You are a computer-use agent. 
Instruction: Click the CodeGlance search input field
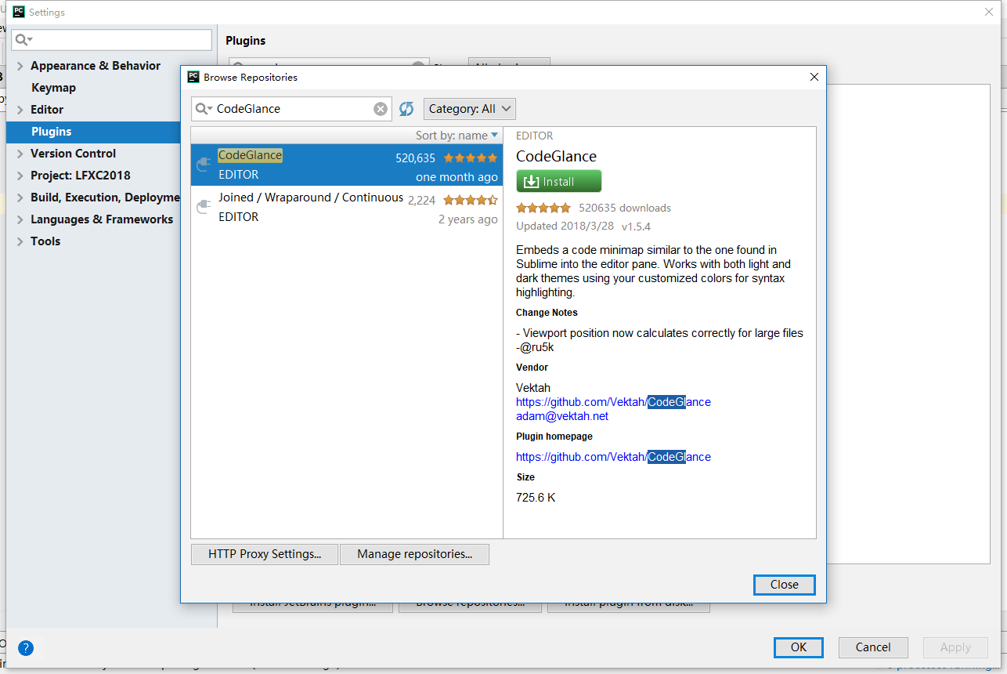tap(290, 109)
